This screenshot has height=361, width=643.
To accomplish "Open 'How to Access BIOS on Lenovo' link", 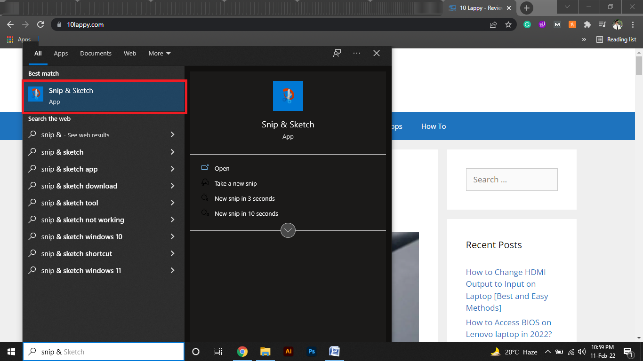I will (508, 328).
